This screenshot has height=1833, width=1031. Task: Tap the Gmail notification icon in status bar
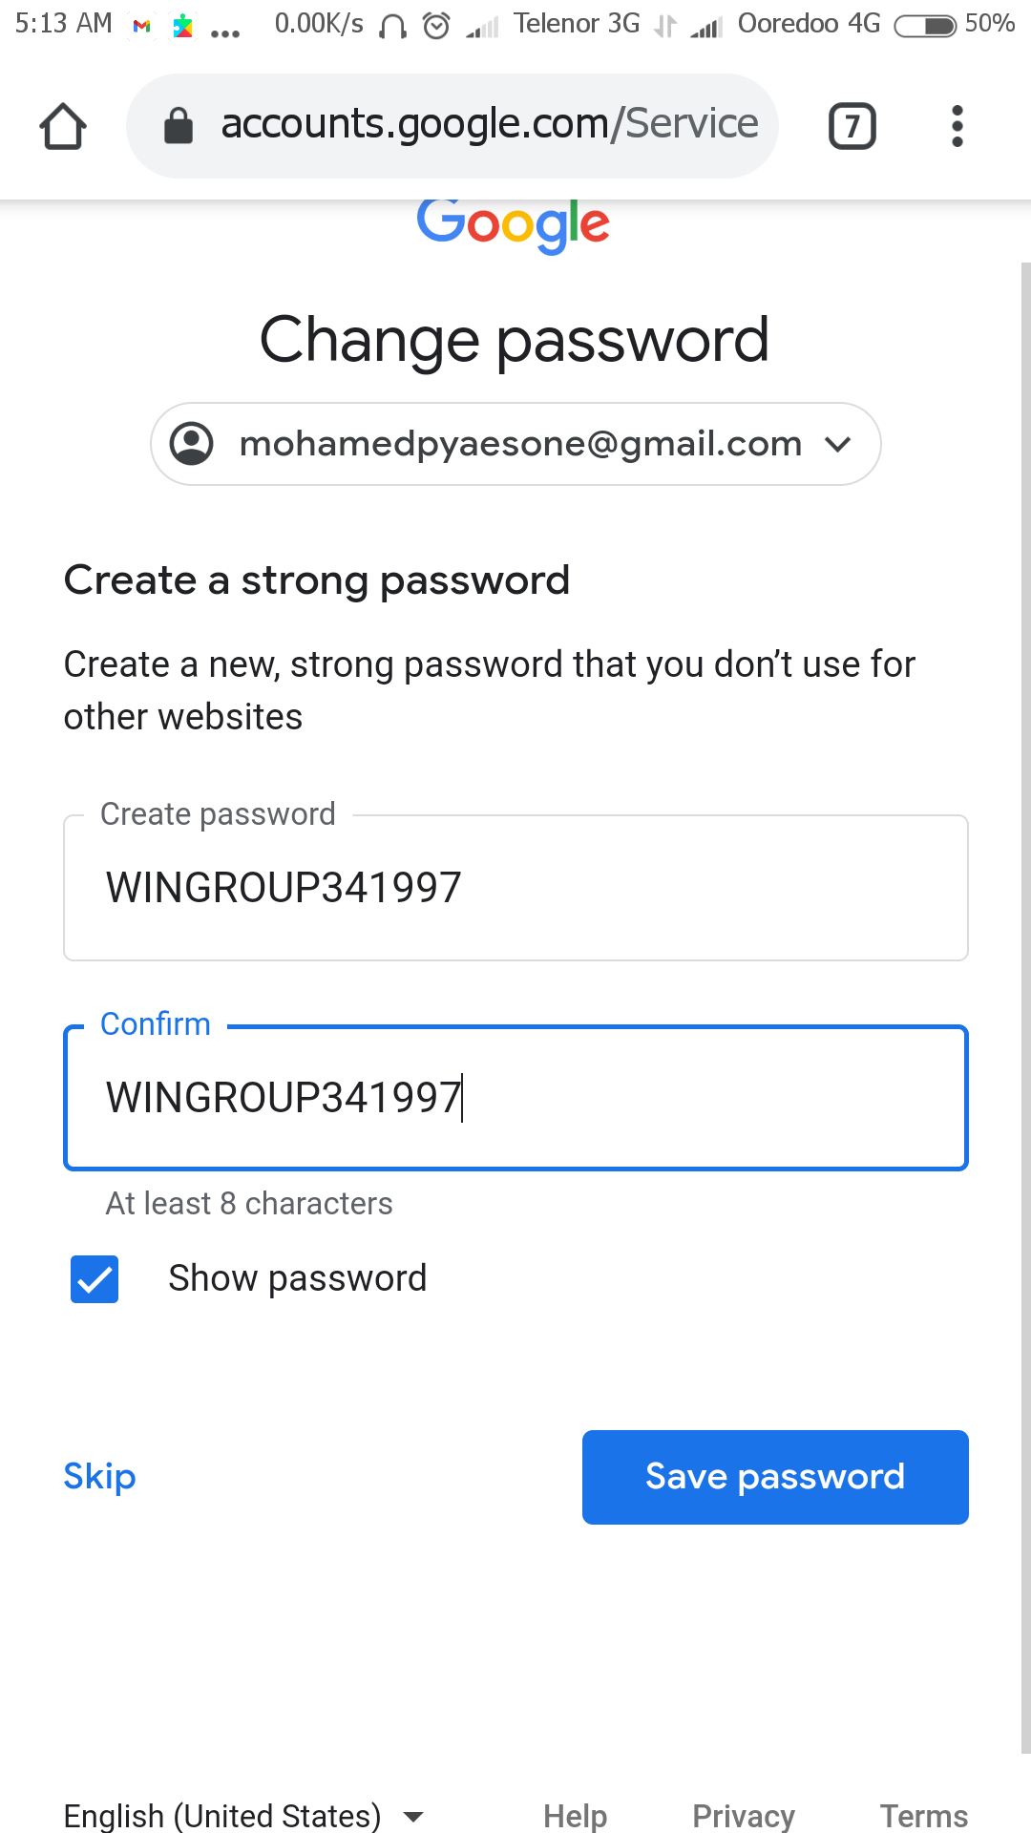point(142,26)
